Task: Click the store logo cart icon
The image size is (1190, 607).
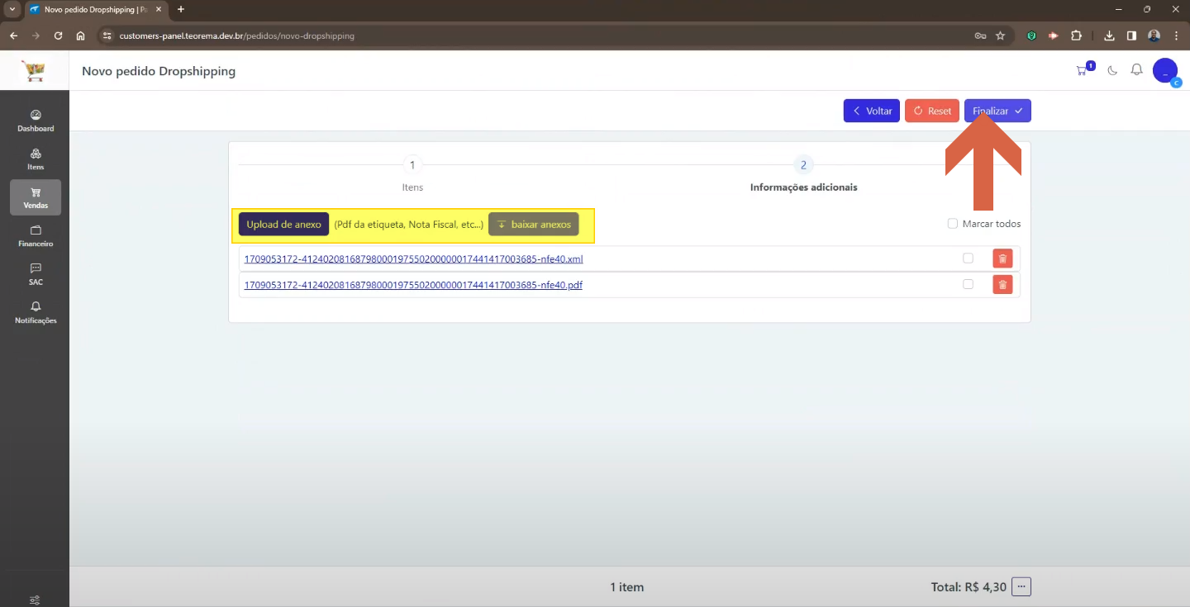Action: (x=34, y=71)
